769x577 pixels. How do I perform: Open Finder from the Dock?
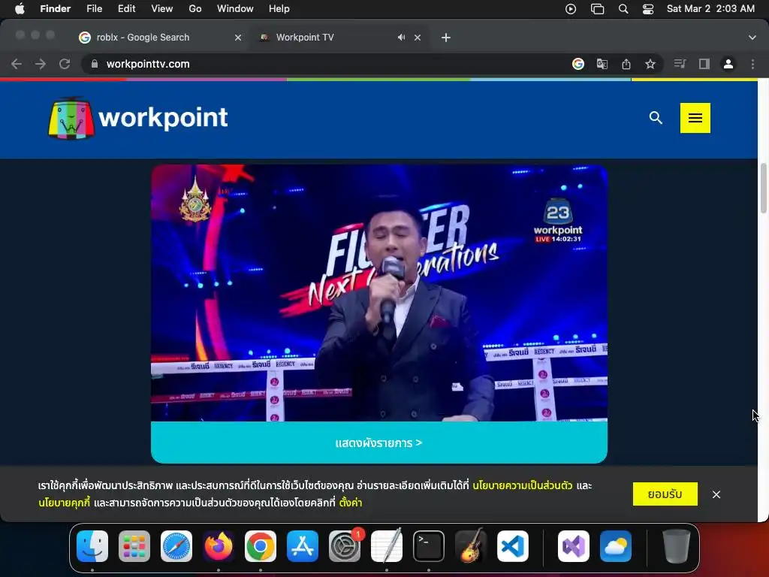pos(92,546)
